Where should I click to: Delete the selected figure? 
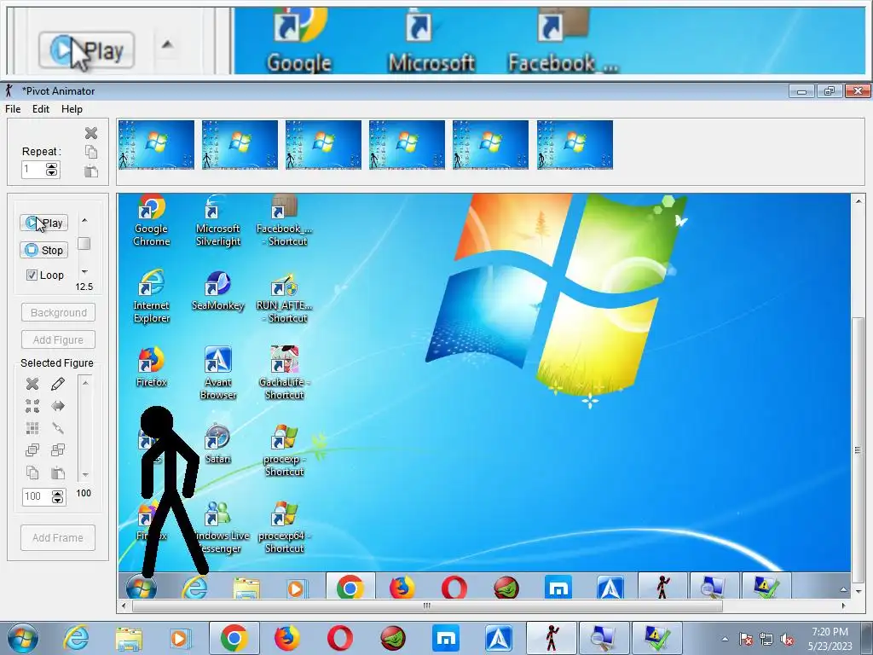(x=32, y=384)
